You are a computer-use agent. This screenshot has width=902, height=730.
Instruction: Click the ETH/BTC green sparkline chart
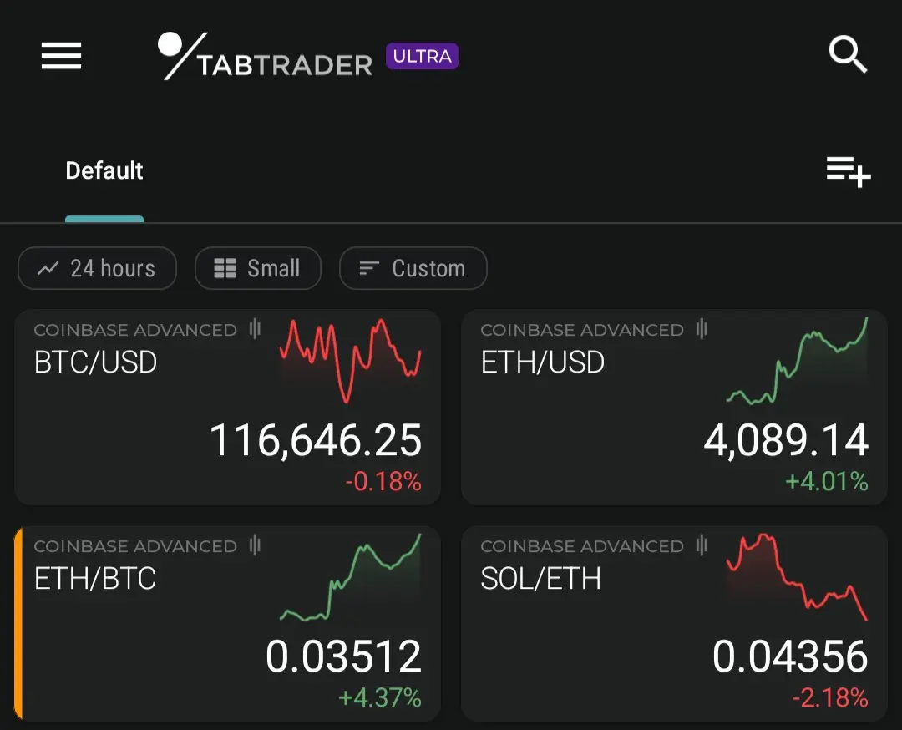pos(350,576)
